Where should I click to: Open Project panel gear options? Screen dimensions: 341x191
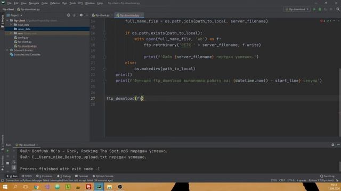[81, 15]
